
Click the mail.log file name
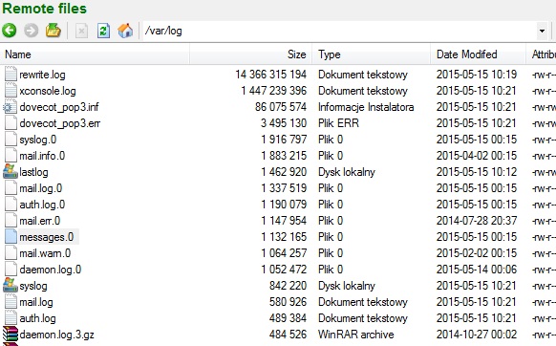click(36, 302)
